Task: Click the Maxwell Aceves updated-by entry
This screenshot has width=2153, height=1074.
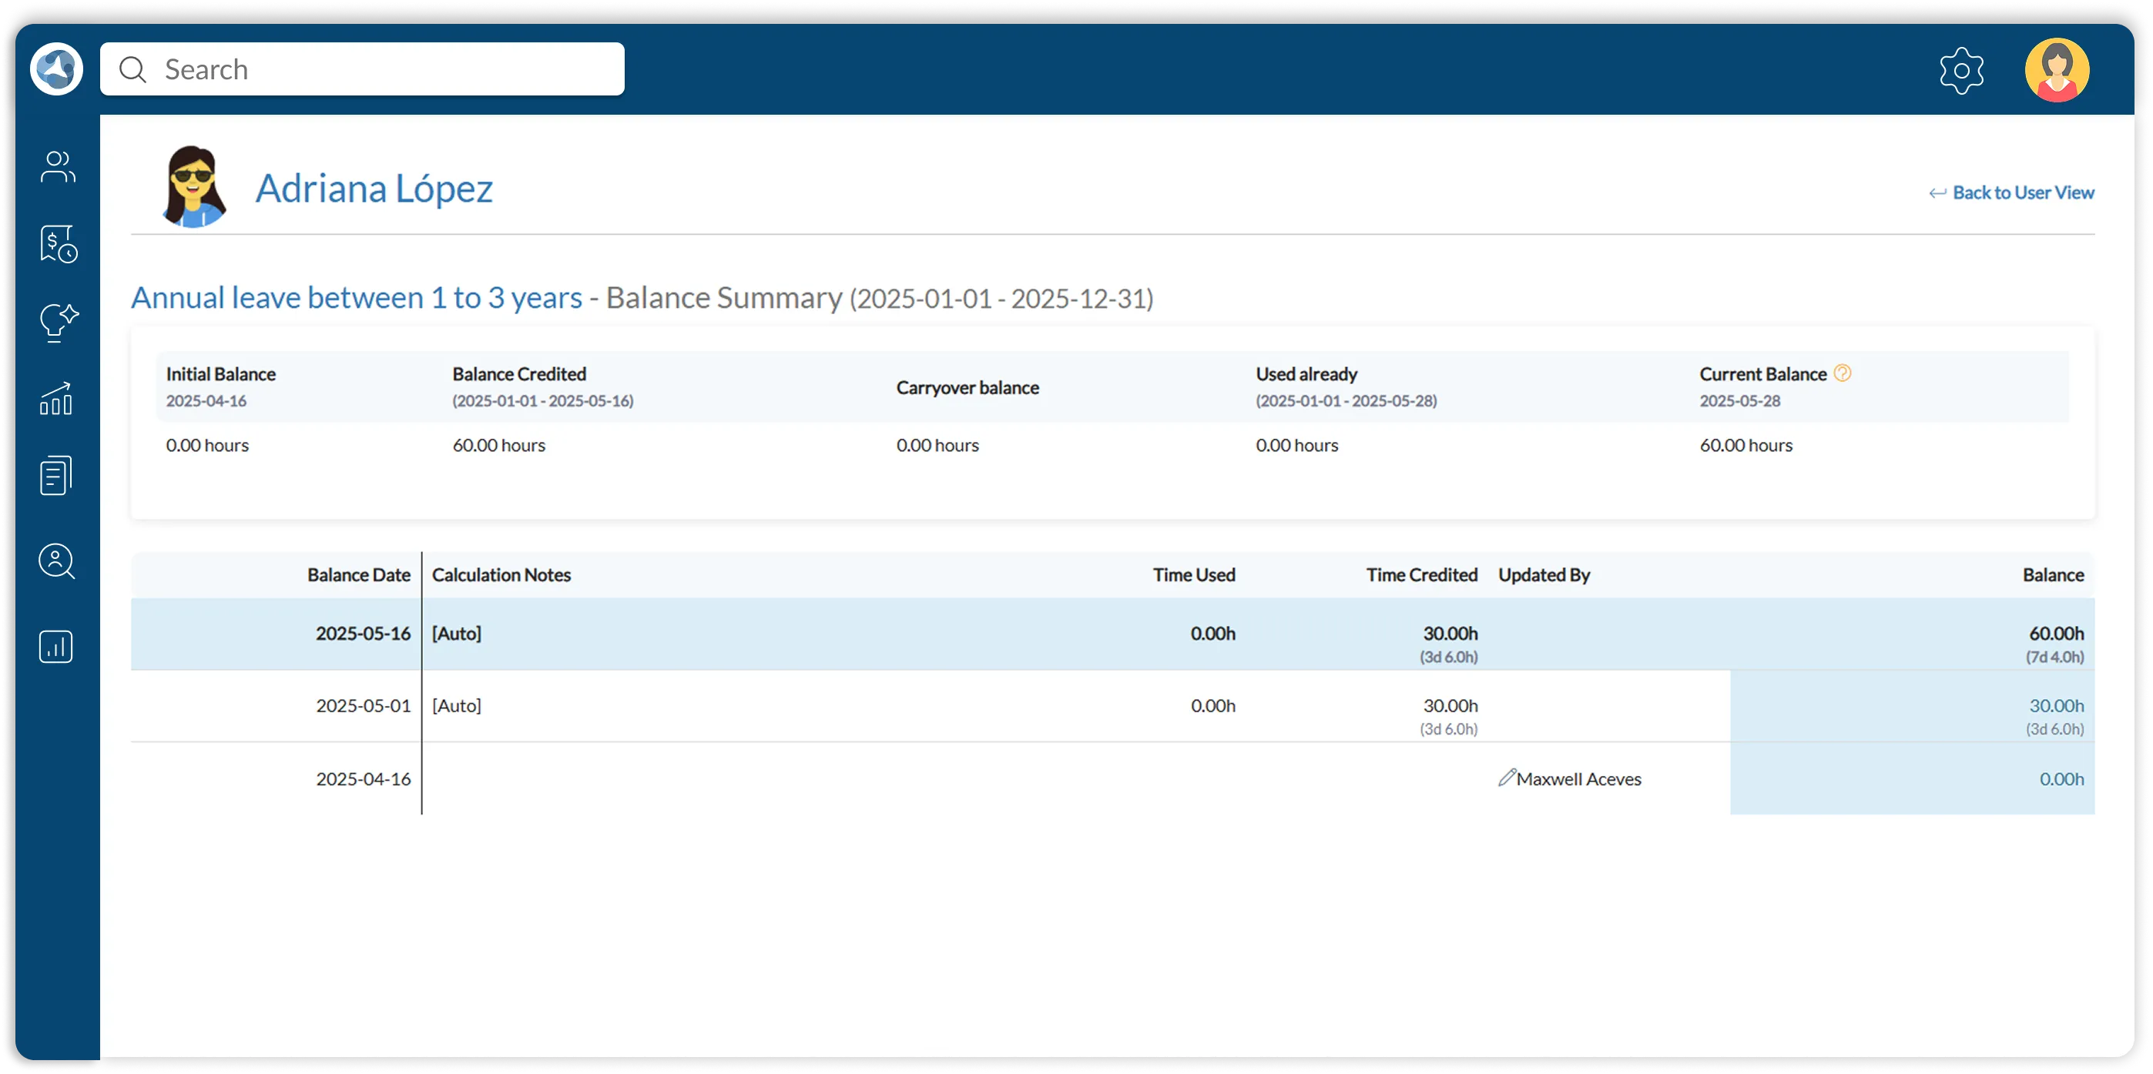Action: (x=1580, y=778)
